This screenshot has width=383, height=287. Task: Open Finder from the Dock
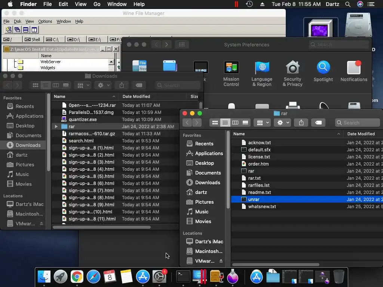44,277
